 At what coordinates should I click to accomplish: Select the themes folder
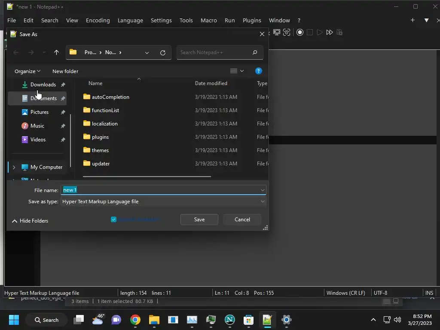(100, 150)
